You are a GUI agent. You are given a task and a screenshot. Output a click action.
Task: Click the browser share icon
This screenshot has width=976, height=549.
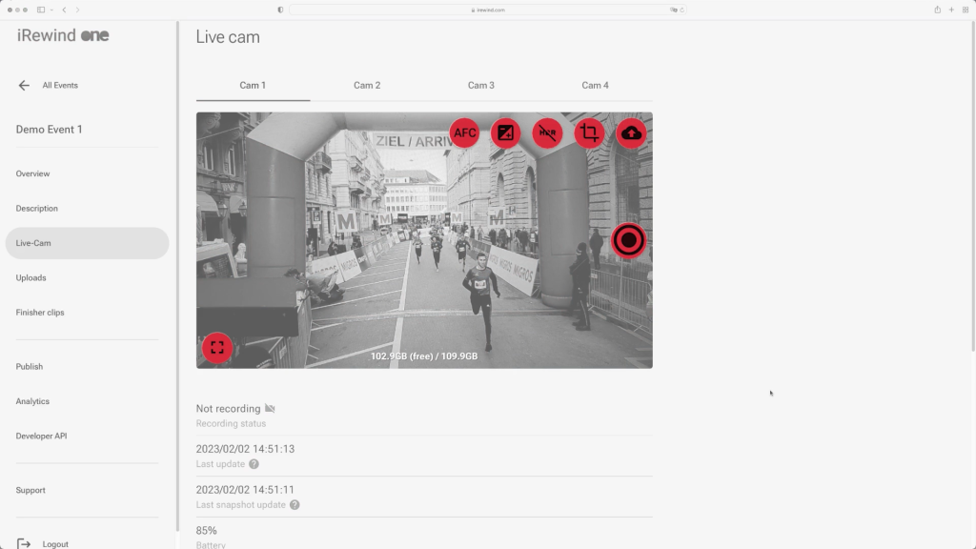click(938, 10)
